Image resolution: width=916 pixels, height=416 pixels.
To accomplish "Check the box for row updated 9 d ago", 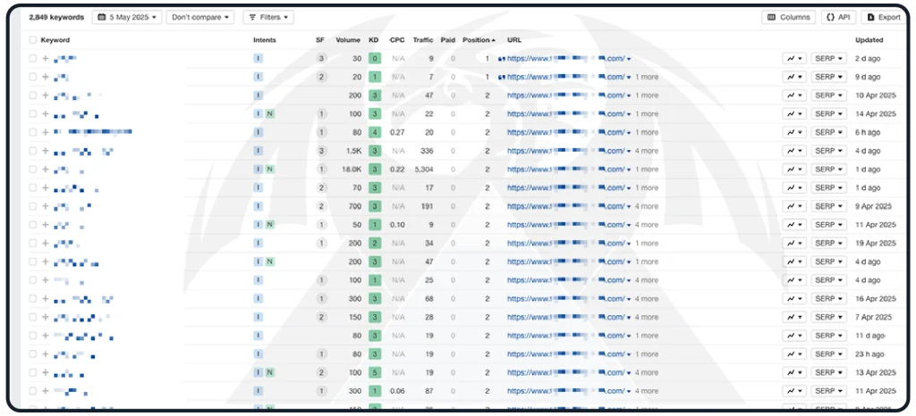I will (33, 77).
